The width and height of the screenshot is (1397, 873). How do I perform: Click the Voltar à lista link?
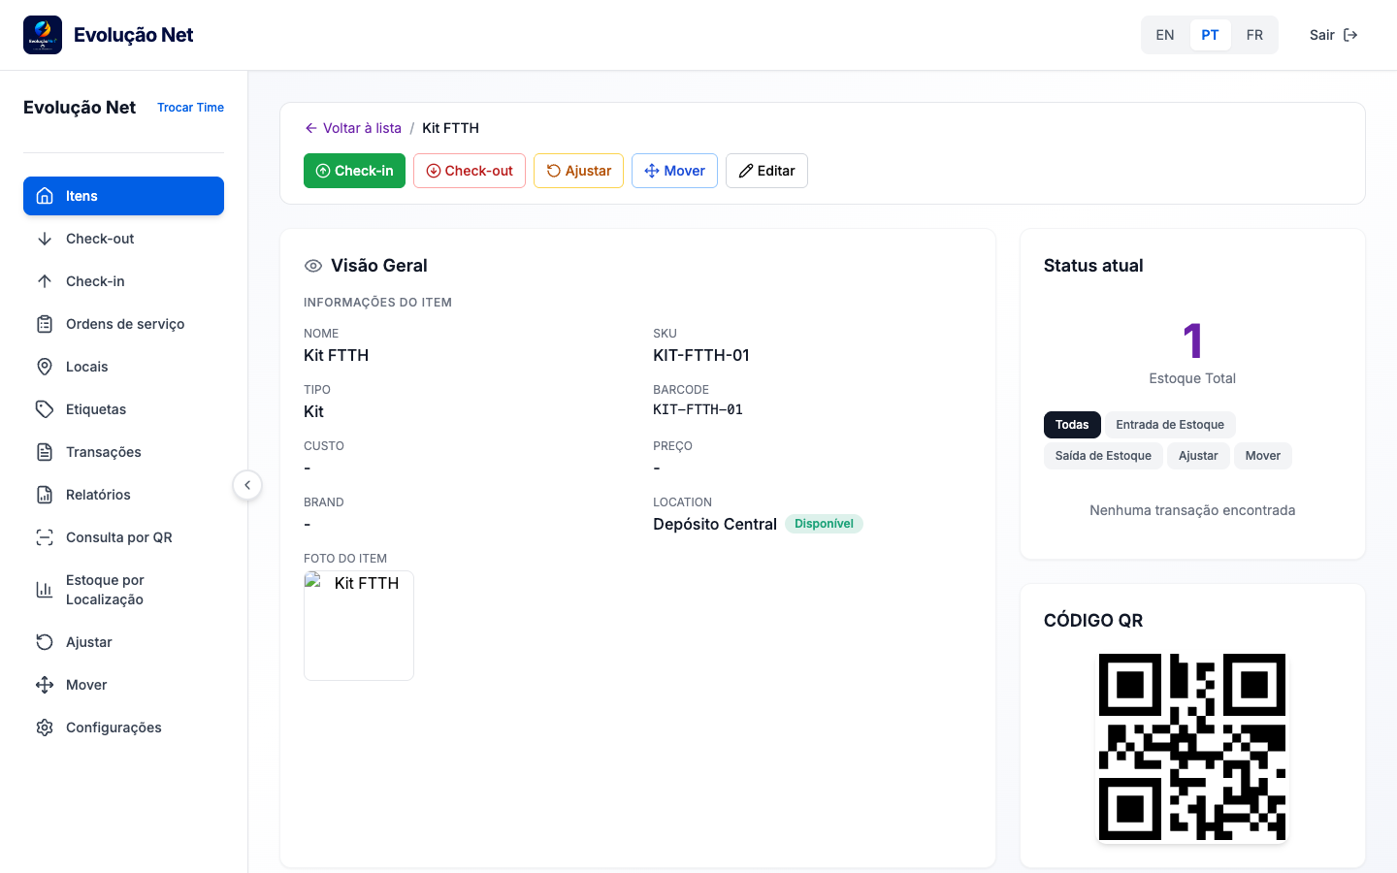353,128
